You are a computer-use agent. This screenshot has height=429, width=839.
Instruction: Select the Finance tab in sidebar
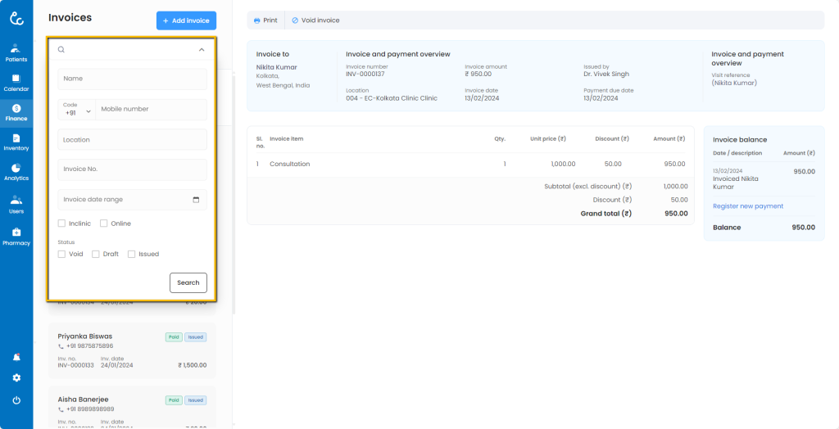16,111
